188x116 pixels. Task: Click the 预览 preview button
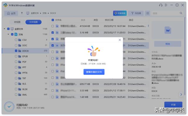pyautogui.click(x=168, y=44)
